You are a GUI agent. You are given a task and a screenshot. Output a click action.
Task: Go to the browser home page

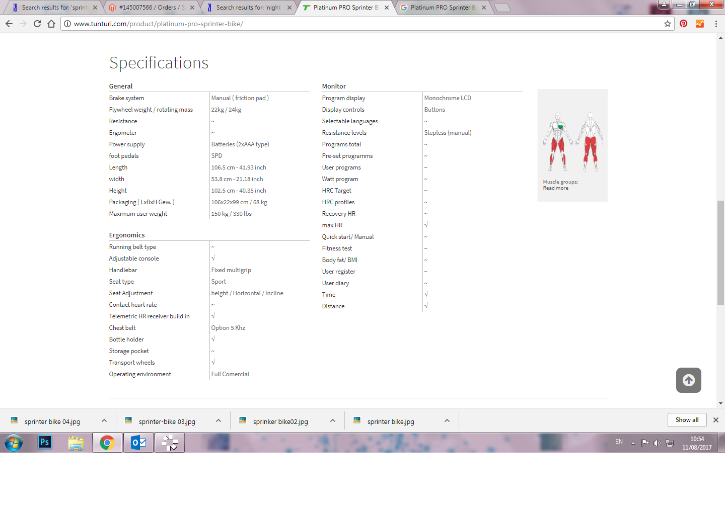click(51, 24)
